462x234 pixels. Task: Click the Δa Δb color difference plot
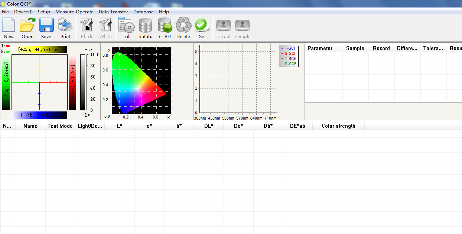[x=39, y=82]
